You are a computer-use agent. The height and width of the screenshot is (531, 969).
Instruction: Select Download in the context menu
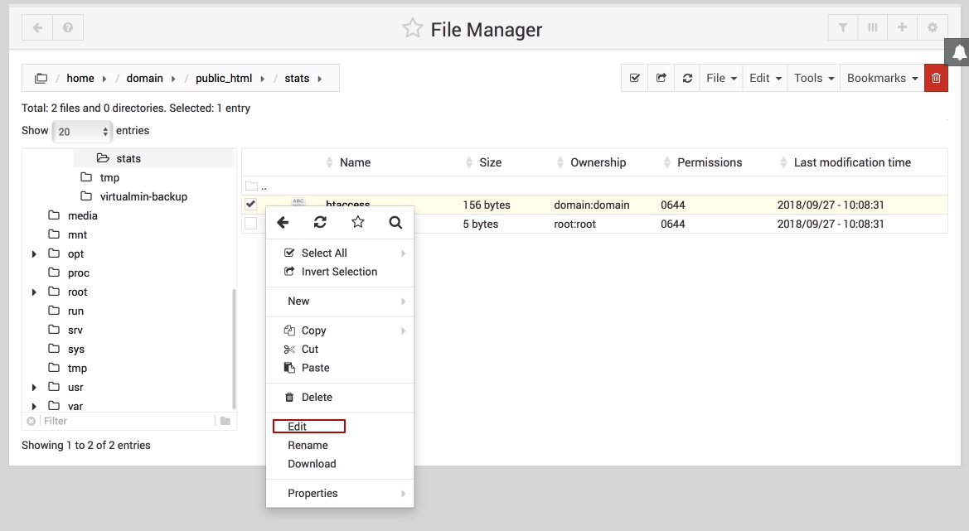click(312, 464)
